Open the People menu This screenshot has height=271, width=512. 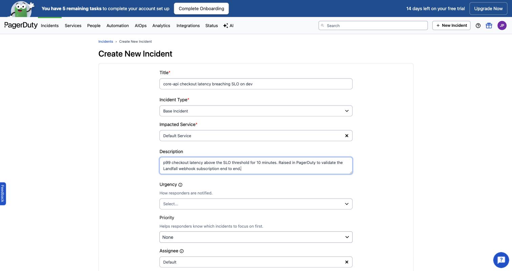(x=94, y=26)
